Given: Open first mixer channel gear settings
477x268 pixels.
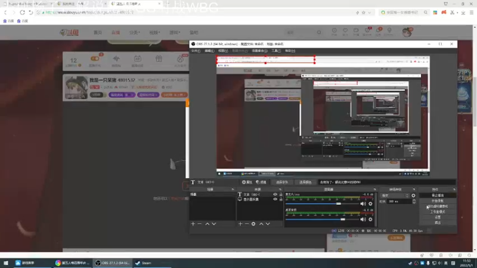Looking at the screenshot, I should click(x=370, y=204).
